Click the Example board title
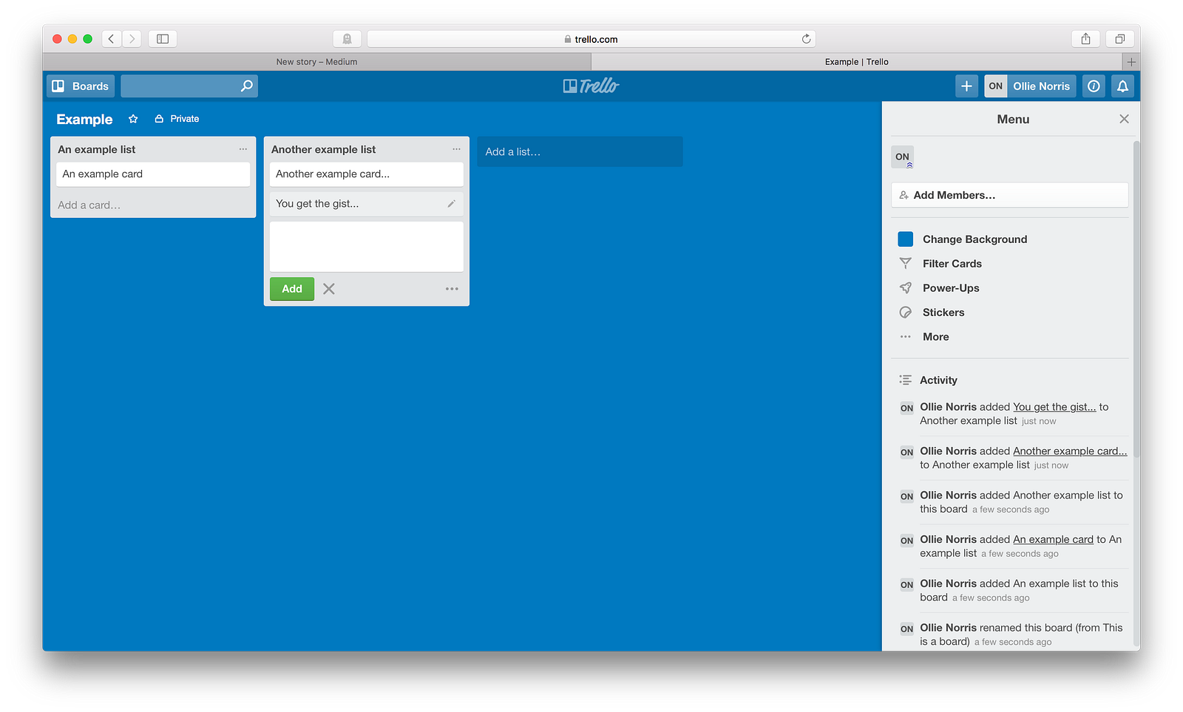 tap(84, 119)
